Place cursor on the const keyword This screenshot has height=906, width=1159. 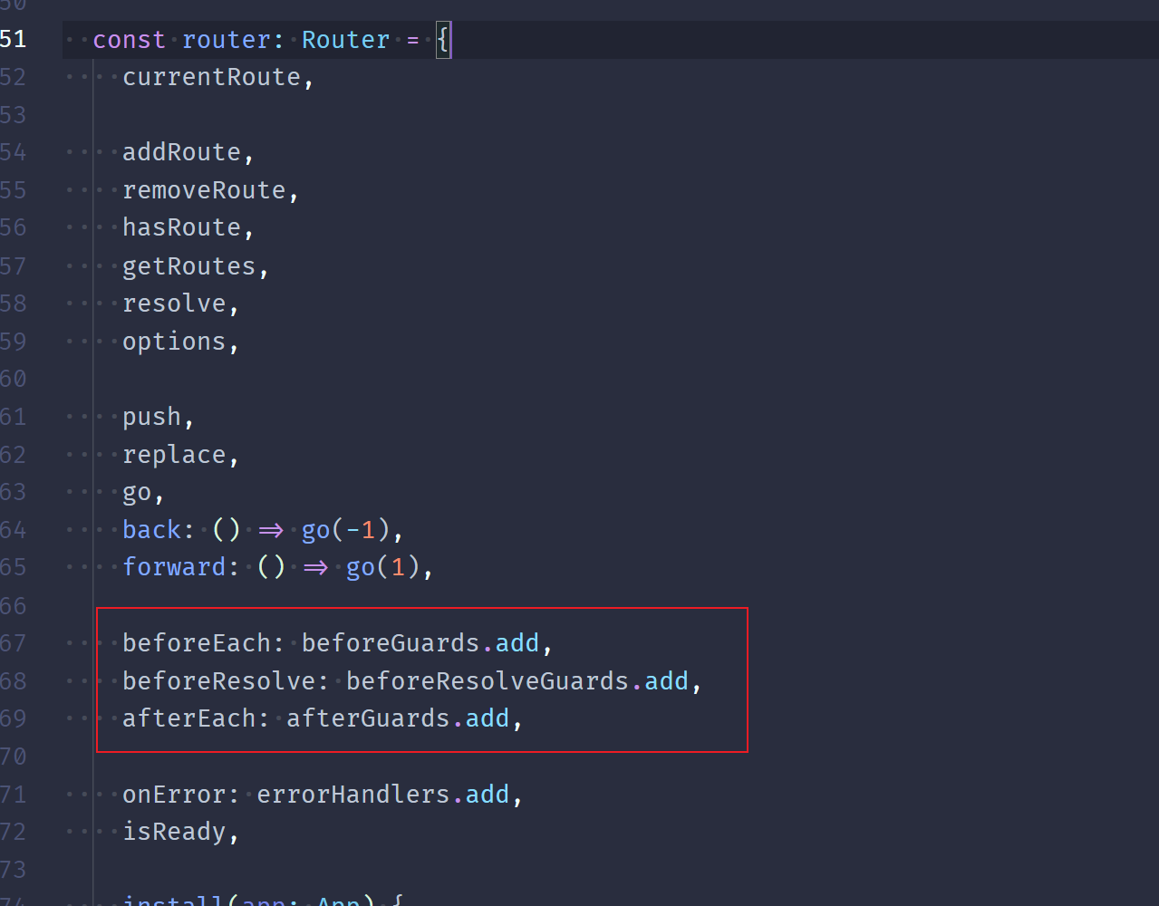coord(129,40)
